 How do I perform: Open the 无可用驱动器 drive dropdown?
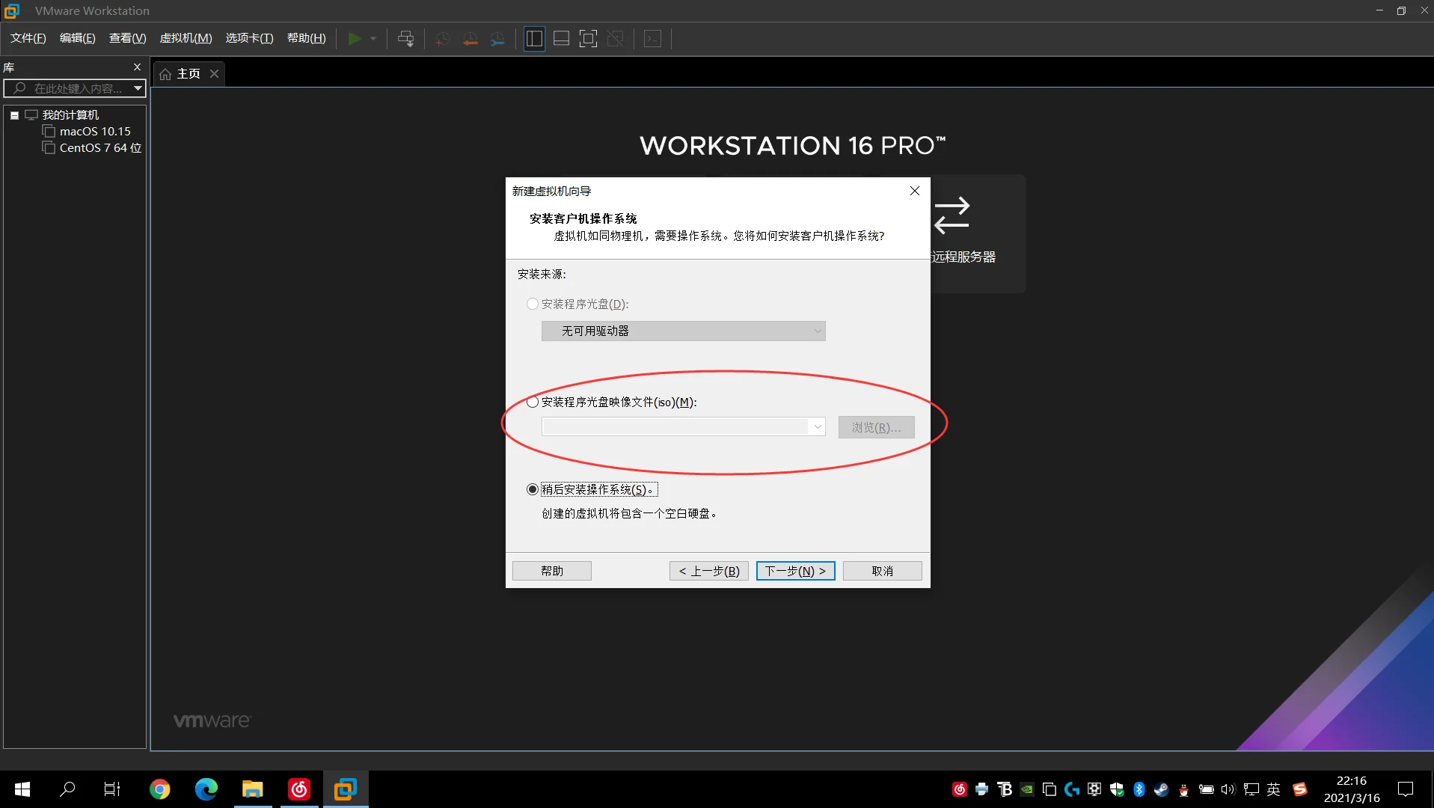pyautogui.click(x=684, y=331)
